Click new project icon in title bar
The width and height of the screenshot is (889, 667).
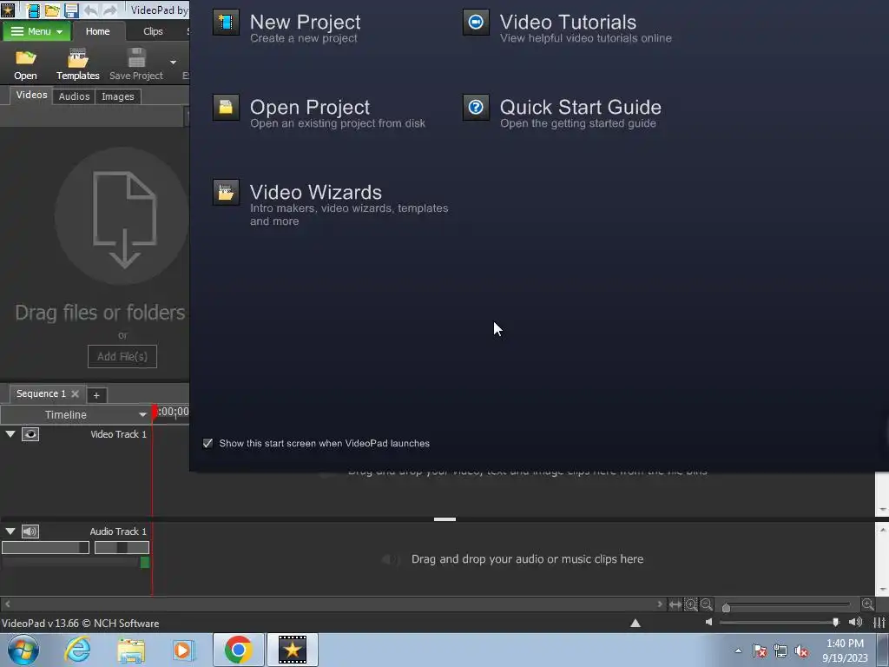tap(34, 10)
